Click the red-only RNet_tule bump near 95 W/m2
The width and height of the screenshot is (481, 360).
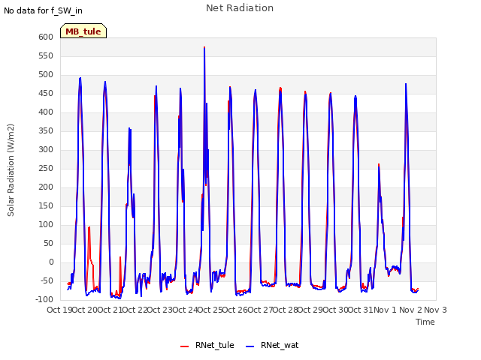pos(89,227)
